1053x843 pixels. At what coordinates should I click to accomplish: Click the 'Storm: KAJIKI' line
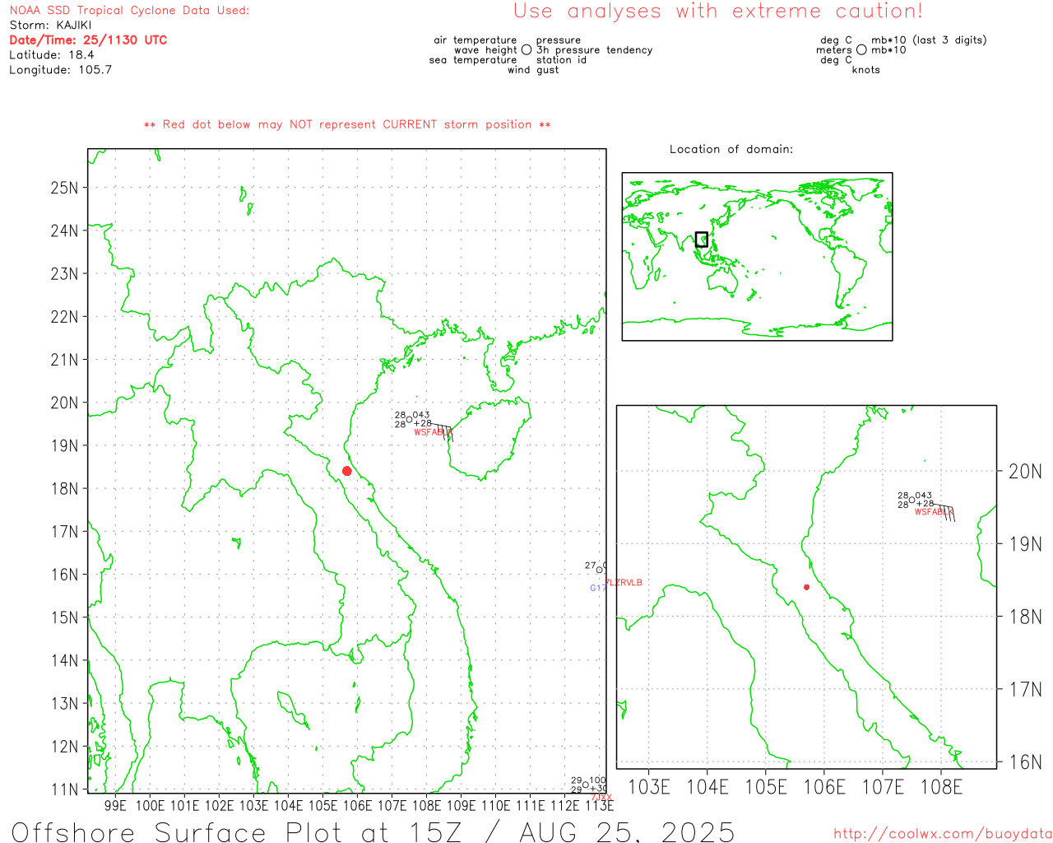tap(50, 26)
